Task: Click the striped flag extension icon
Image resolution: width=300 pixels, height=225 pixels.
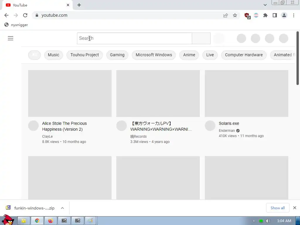Action: pos(256,15)
